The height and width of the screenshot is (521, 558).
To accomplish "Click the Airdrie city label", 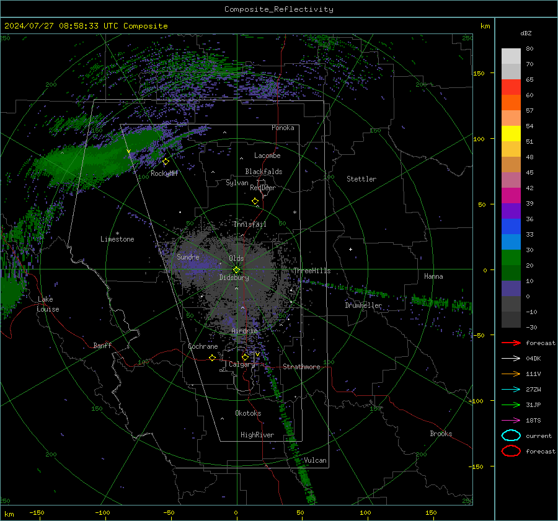I will [244, 331].
